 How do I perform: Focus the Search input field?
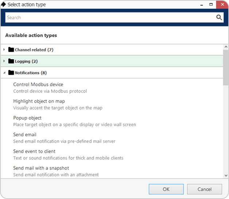pyautogui.click(x=109, y=17)
